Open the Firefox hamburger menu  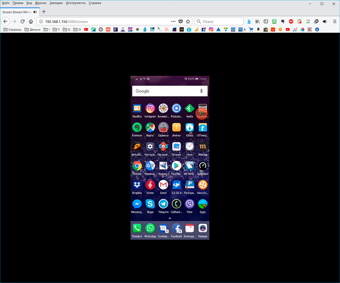click(334, 21)
